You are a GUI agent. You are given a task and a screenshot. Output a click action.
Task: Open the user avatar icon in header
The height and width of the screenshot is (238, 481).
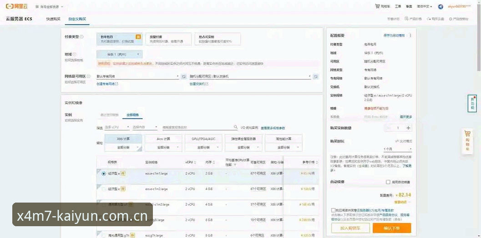click(440, 6)
